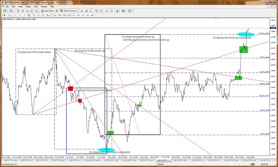Open the Arrows objects dropdown arrow

coord(50,15)
